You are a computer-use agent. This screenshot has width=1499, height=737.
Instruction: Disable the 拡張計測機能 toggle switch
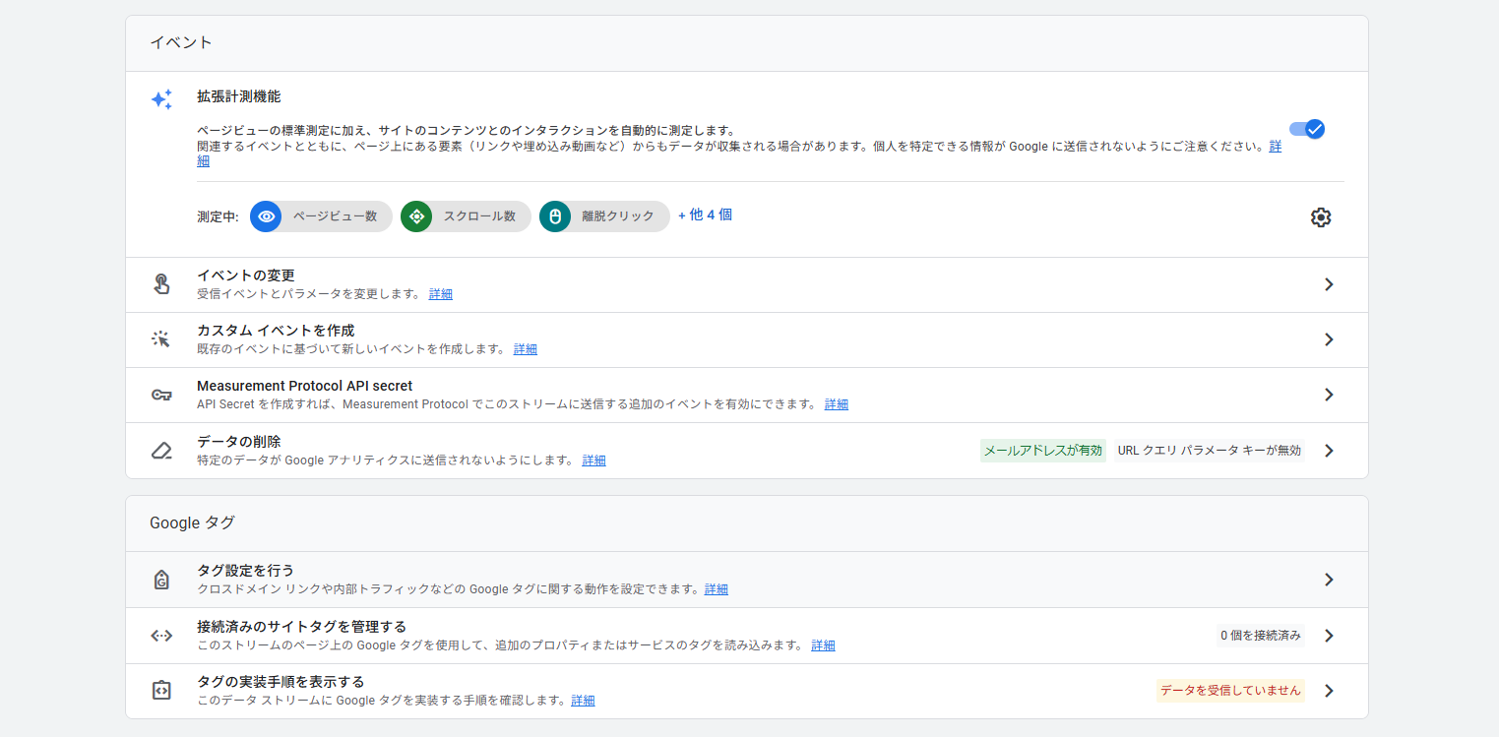click(1307, 129)
